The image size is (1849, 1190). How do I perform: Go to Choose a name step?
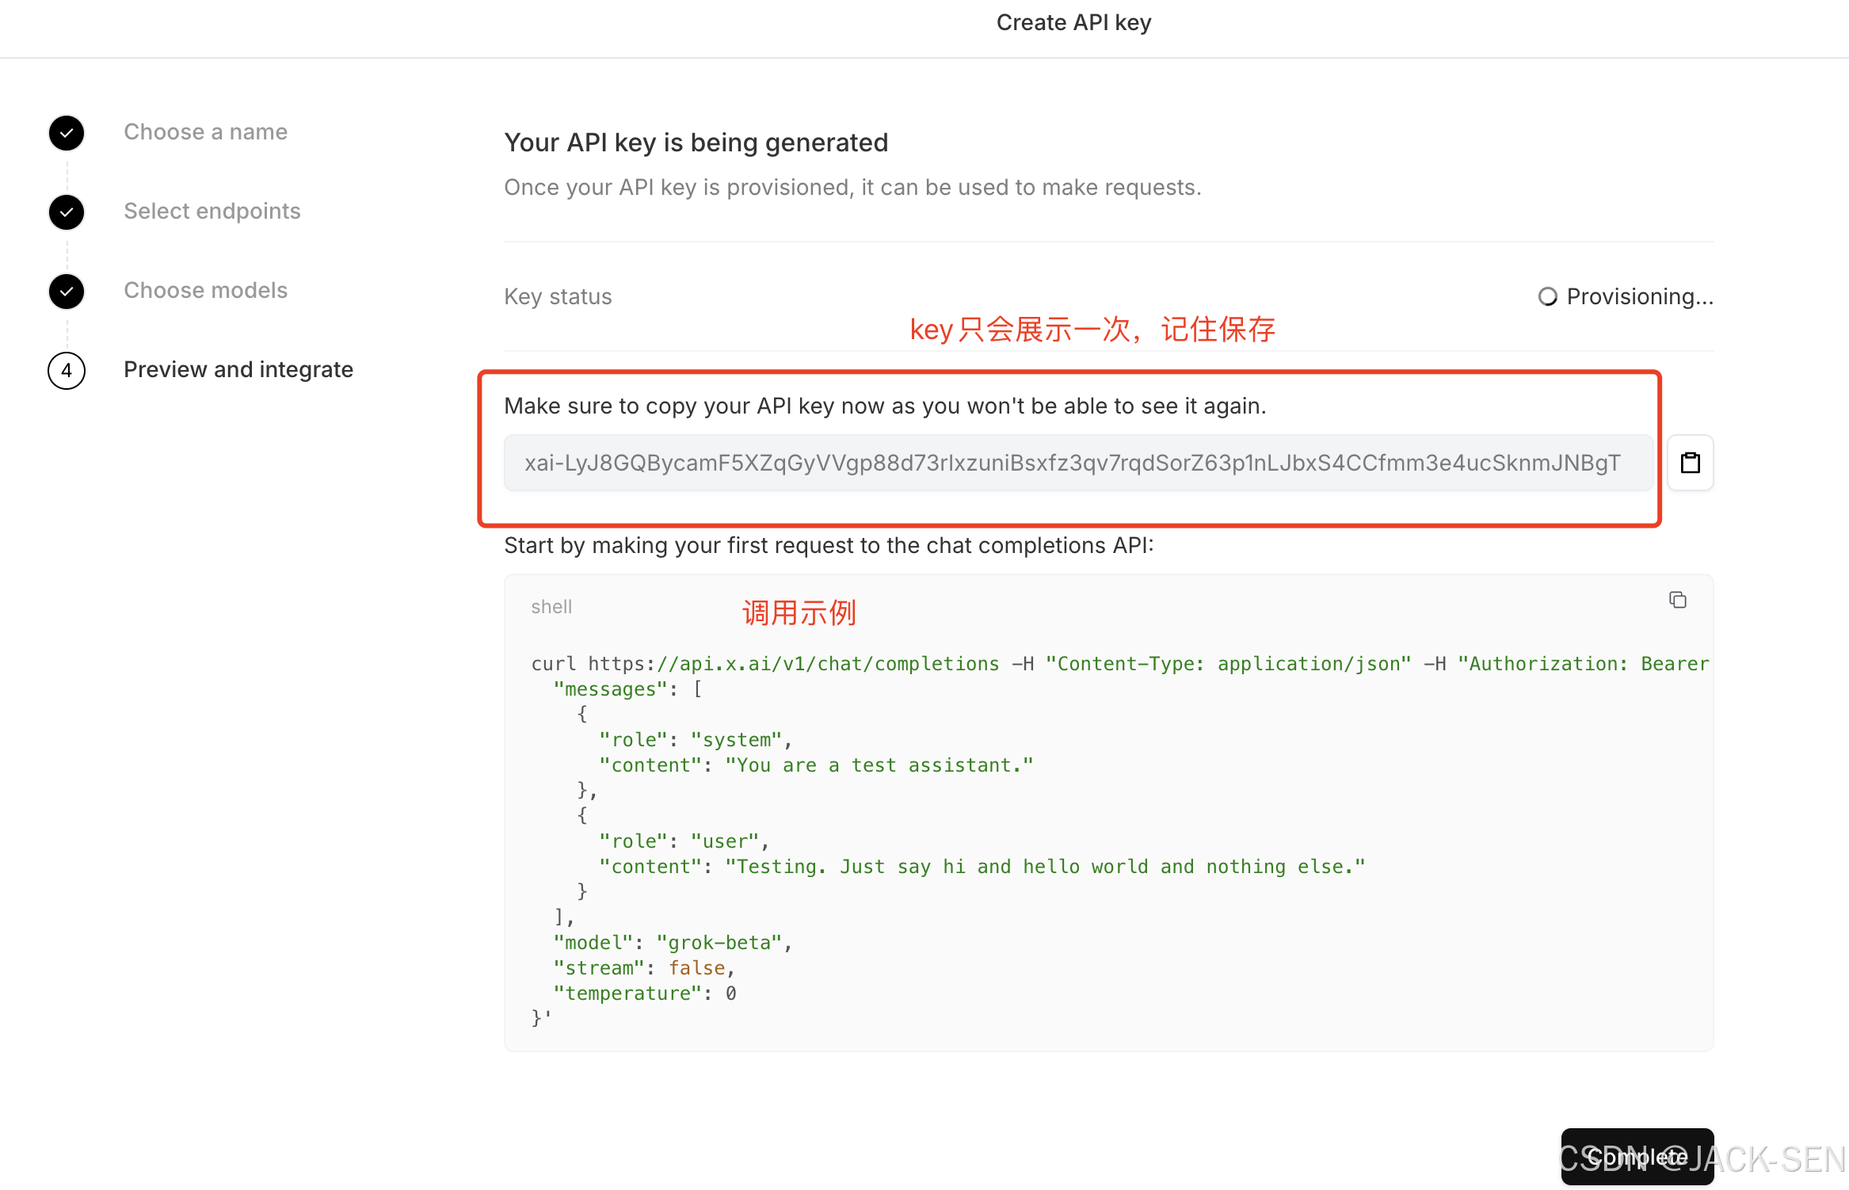pyautogui.click(x=205, y=132)
